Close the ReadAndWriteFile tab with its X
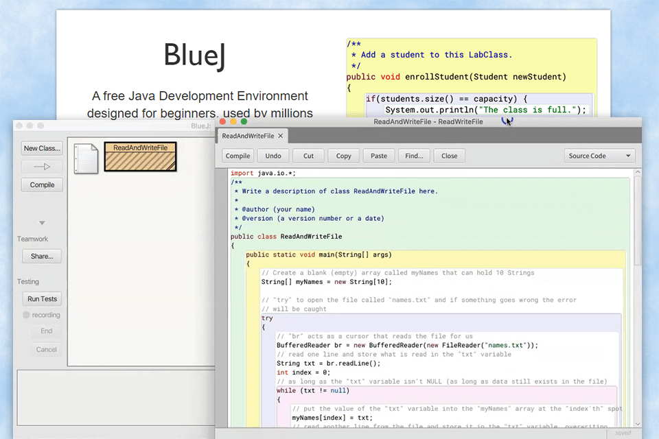659x439 pixels. 280,136
